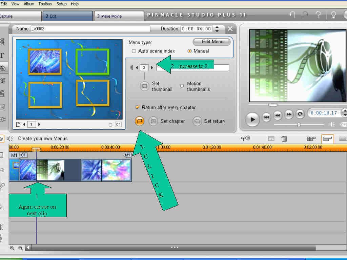
Task: Click the chapter button number field
Action: pyautogui.click(x=144, y=67)
